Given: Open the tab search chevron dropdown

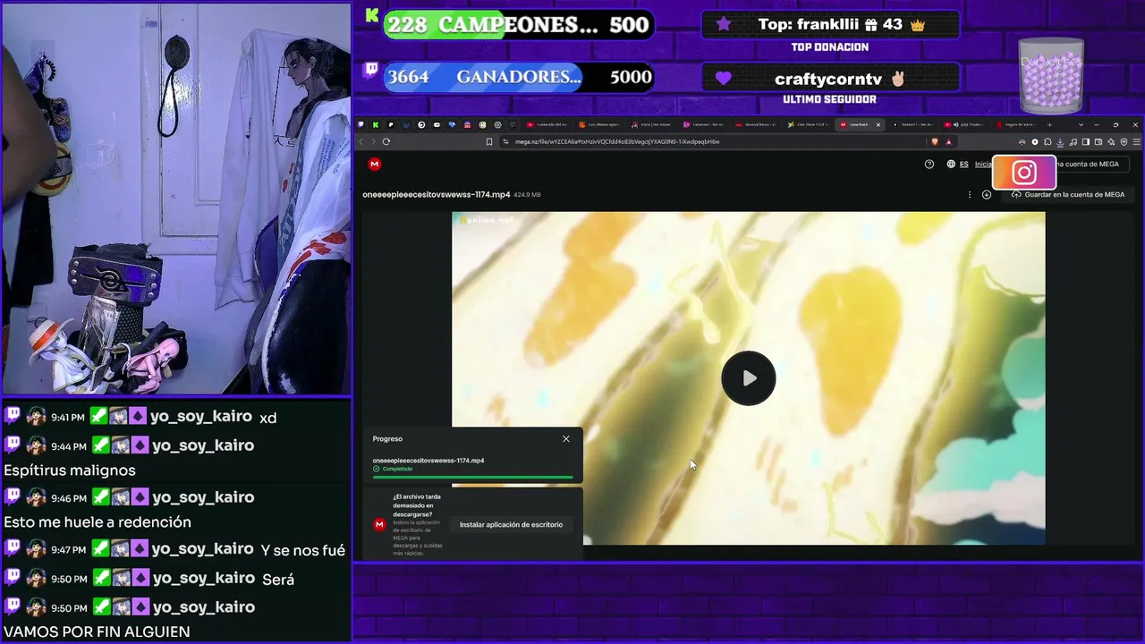Looking at the screenshot, I should pyautogui.click(x=1081, y=124).
